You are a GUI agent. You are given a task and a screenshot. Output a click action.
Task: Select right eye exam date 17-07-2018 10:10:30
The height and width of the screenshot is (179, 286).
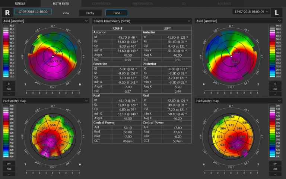pos(33,12)
